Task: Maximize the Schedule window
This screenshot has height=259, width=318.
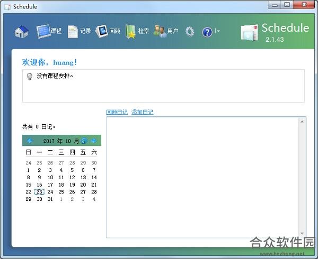Action: click(x=287, y=5)
